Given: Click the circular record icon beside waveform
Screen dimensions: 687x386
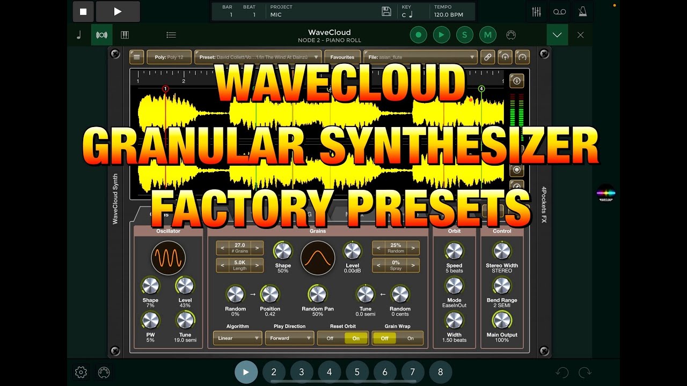Looking at the screenshot, I should click(517, 170).
